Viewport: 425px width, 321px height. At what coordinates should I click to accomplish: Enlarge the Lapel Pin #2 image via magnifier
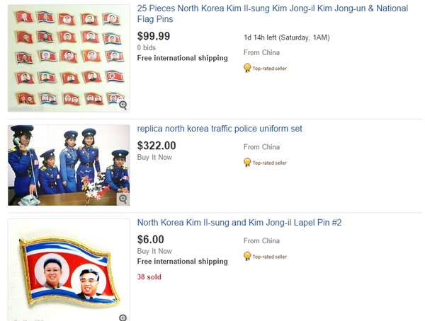click(x=123, y=317)
